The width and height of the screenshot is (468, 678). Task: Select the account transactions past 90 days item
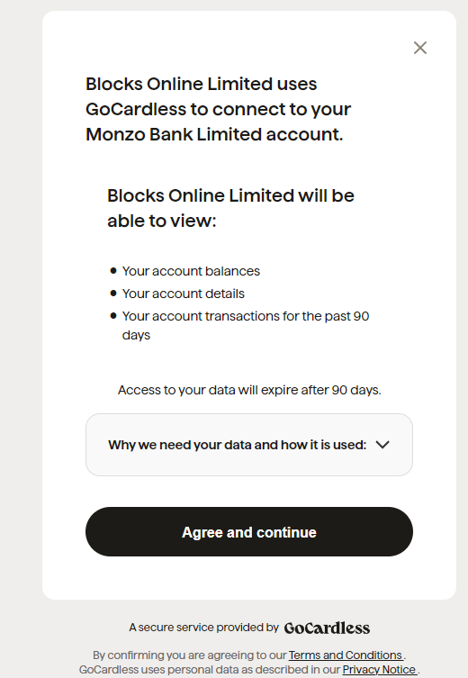click(246, 326)
